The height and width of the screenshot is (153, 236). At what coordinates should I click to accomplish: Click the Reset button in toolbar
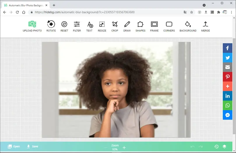64,24
